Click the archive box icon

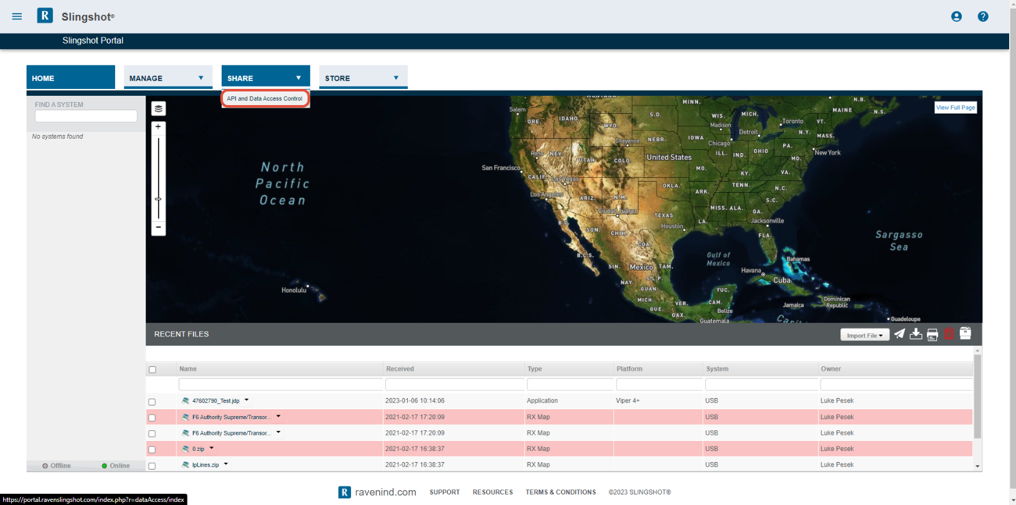click(966, 333)
